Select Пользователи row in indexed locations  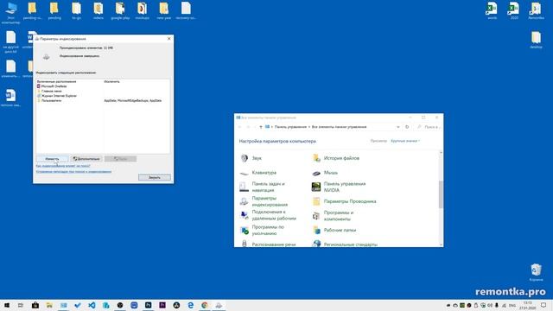pos(103,100)
